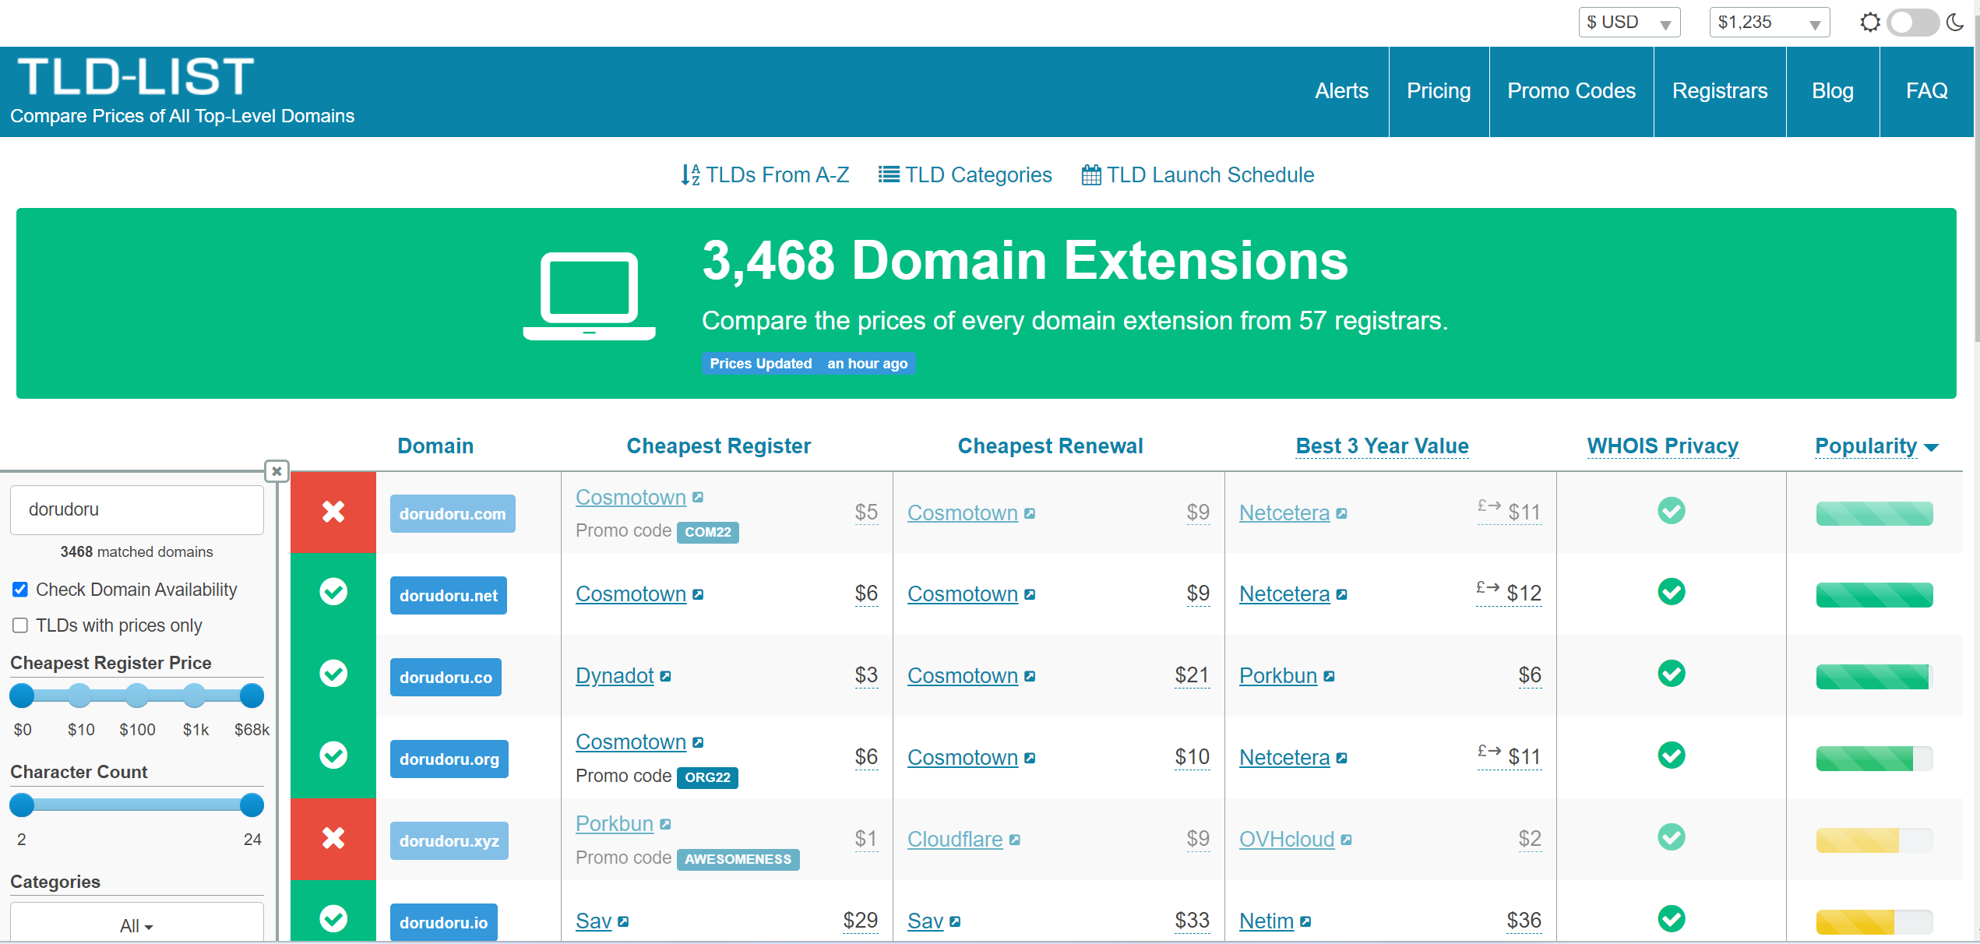Open the $ USD currency dropdown
The width and height of the screenshot is (1980, 944).
tap(1629, 23)
